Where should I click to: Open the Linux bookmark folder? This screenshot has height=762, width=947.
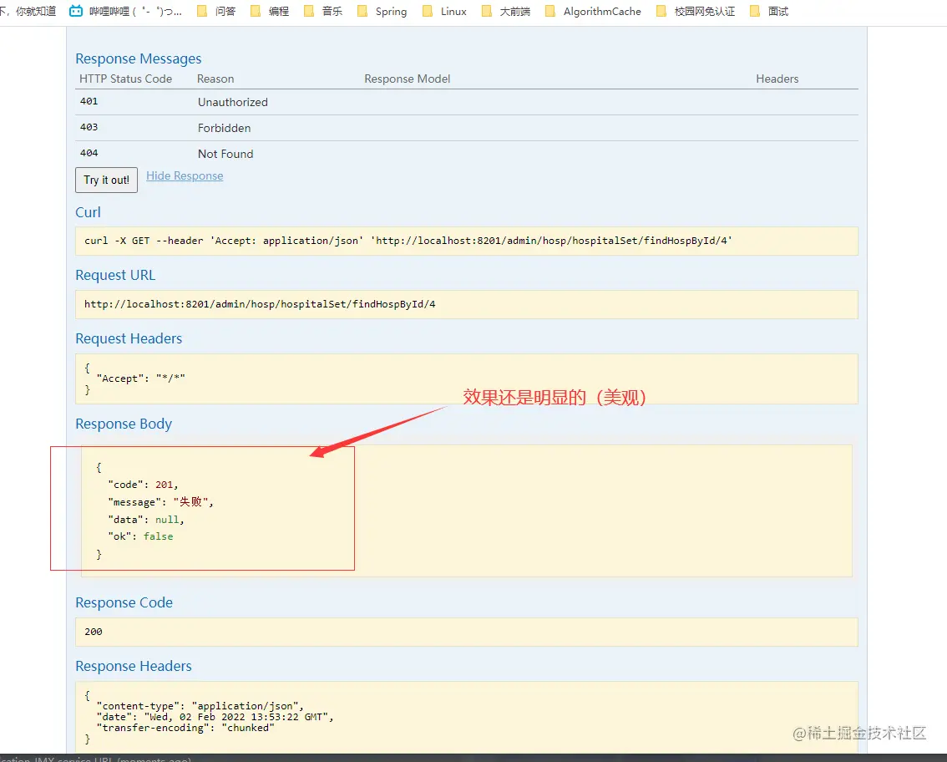[x=444, y=11]
